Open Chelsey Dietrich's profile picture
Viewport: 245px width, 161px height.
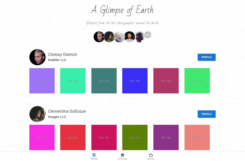tap(37, 57)
